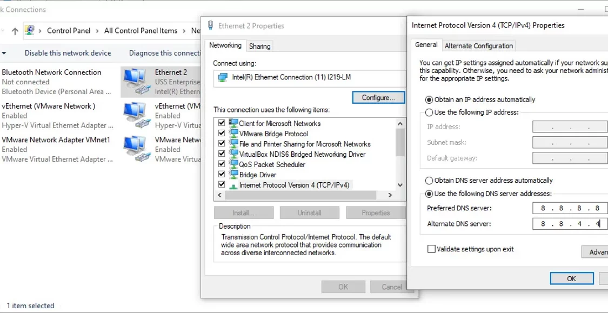Screen dimensions: 608x313
Task: Choose Use the following IP address
Action: point(429,112)
